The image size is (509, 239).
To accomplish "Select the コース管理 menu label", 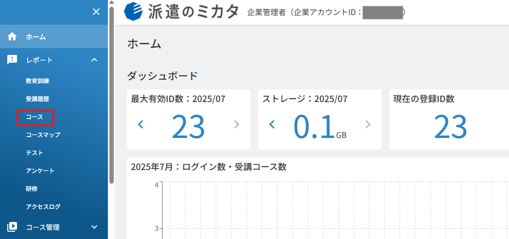I will 43,227.
